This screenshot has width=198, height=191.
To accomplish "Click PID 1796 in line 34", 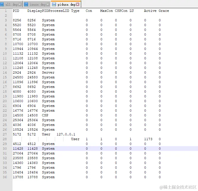I will coord(17,168).
